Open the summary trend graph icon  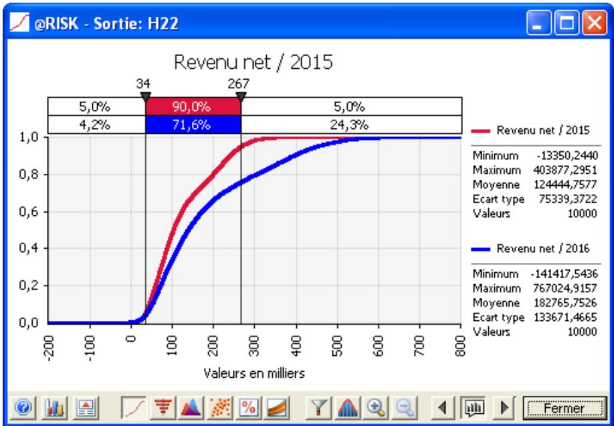pyautogui.click(x=274, y=407)
